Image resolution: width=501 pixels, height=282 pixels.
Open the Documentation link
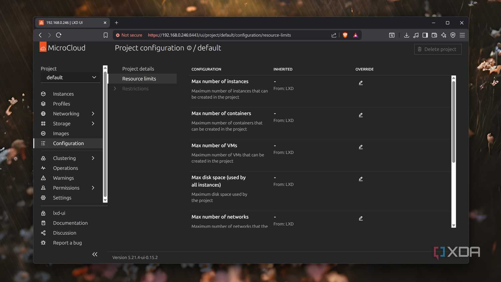[70, 223]
